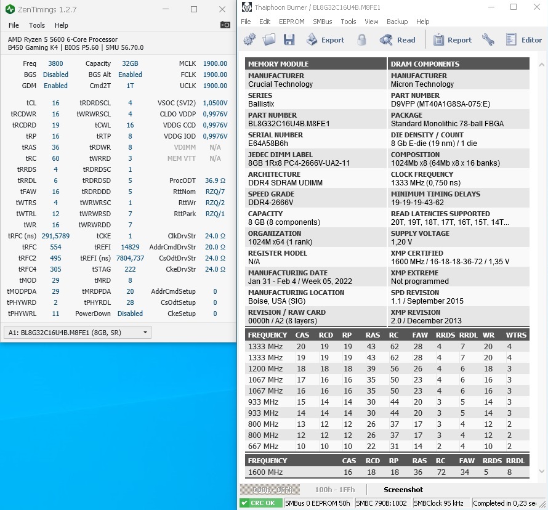
Task: Click the manufacturing date Jan 31 - Feb 4 entry
Action: point(300,281)
